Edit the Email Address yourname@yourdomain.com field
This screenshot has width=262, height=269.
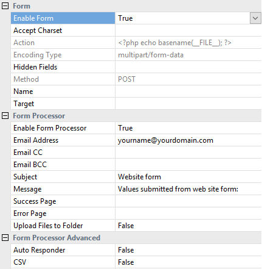(x=188, y=140)
